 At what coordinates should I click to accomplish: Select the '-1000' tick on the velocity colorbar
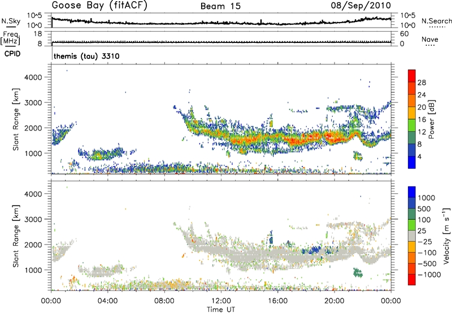pos(429,275)
